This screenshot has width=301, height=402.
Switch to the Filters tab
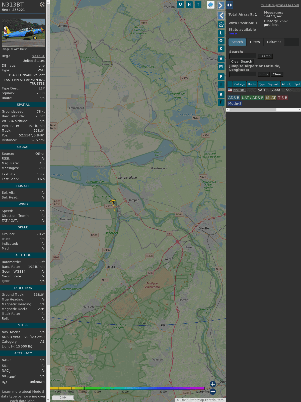(255, 42)
